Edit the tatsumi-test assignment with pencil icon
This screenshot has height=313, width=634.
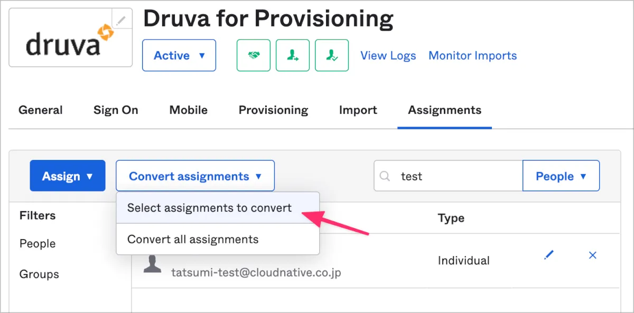549,255
